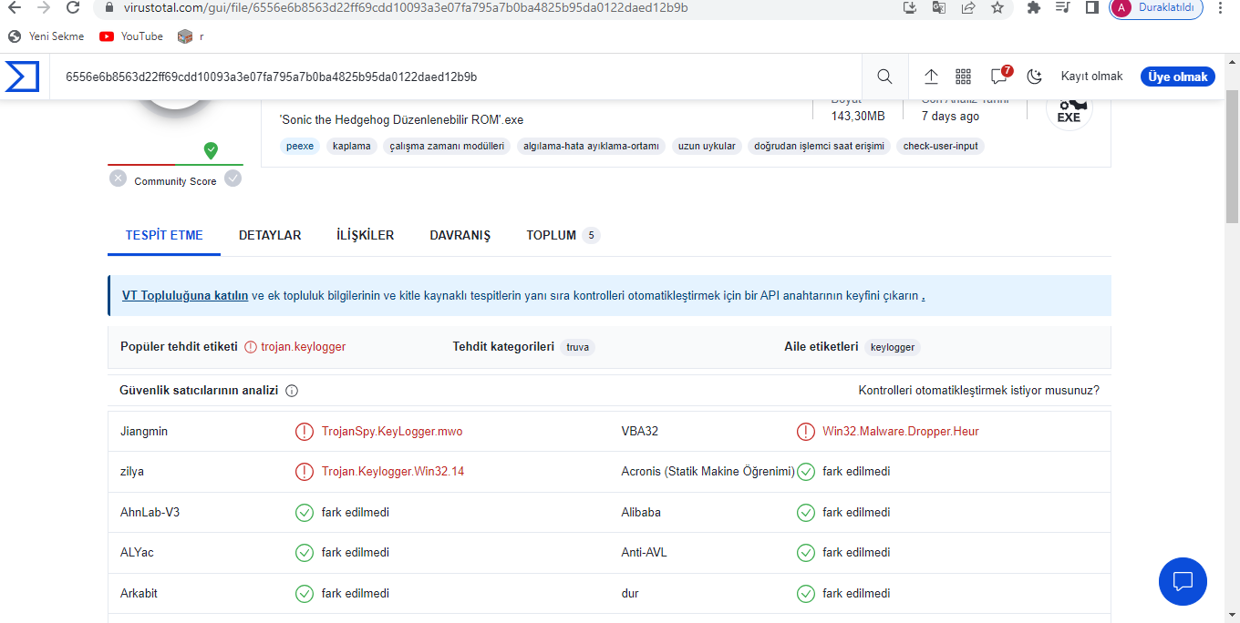Viewport: 1240px width, 623px height.
Task: Click the VirusTotal logo icon
Action: 22,77
